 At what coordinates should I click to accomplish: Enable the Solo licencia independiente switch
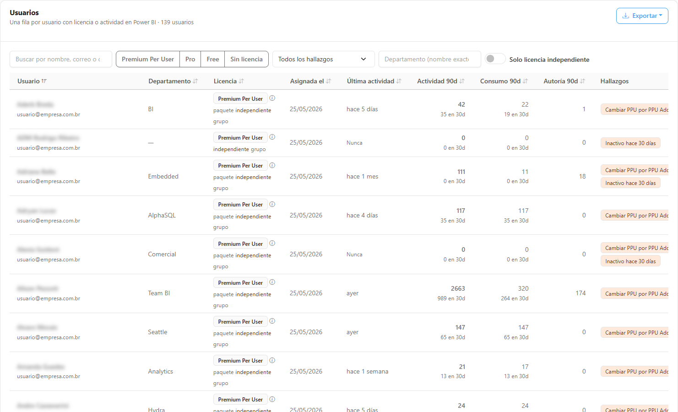495,59
